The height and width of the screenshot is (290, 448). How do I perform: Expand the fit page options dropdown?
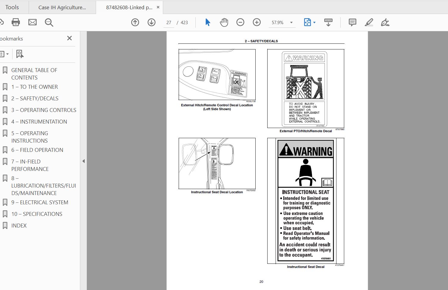[314, 23]
